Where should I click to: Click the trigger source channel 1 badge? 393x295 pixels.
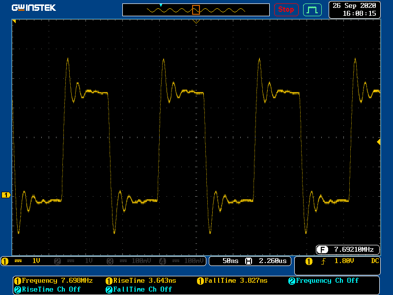click(x=309, y=262)
